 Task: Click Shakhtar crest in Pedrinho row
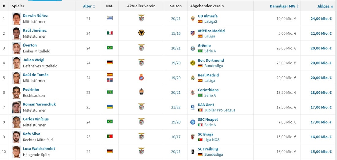141,92
